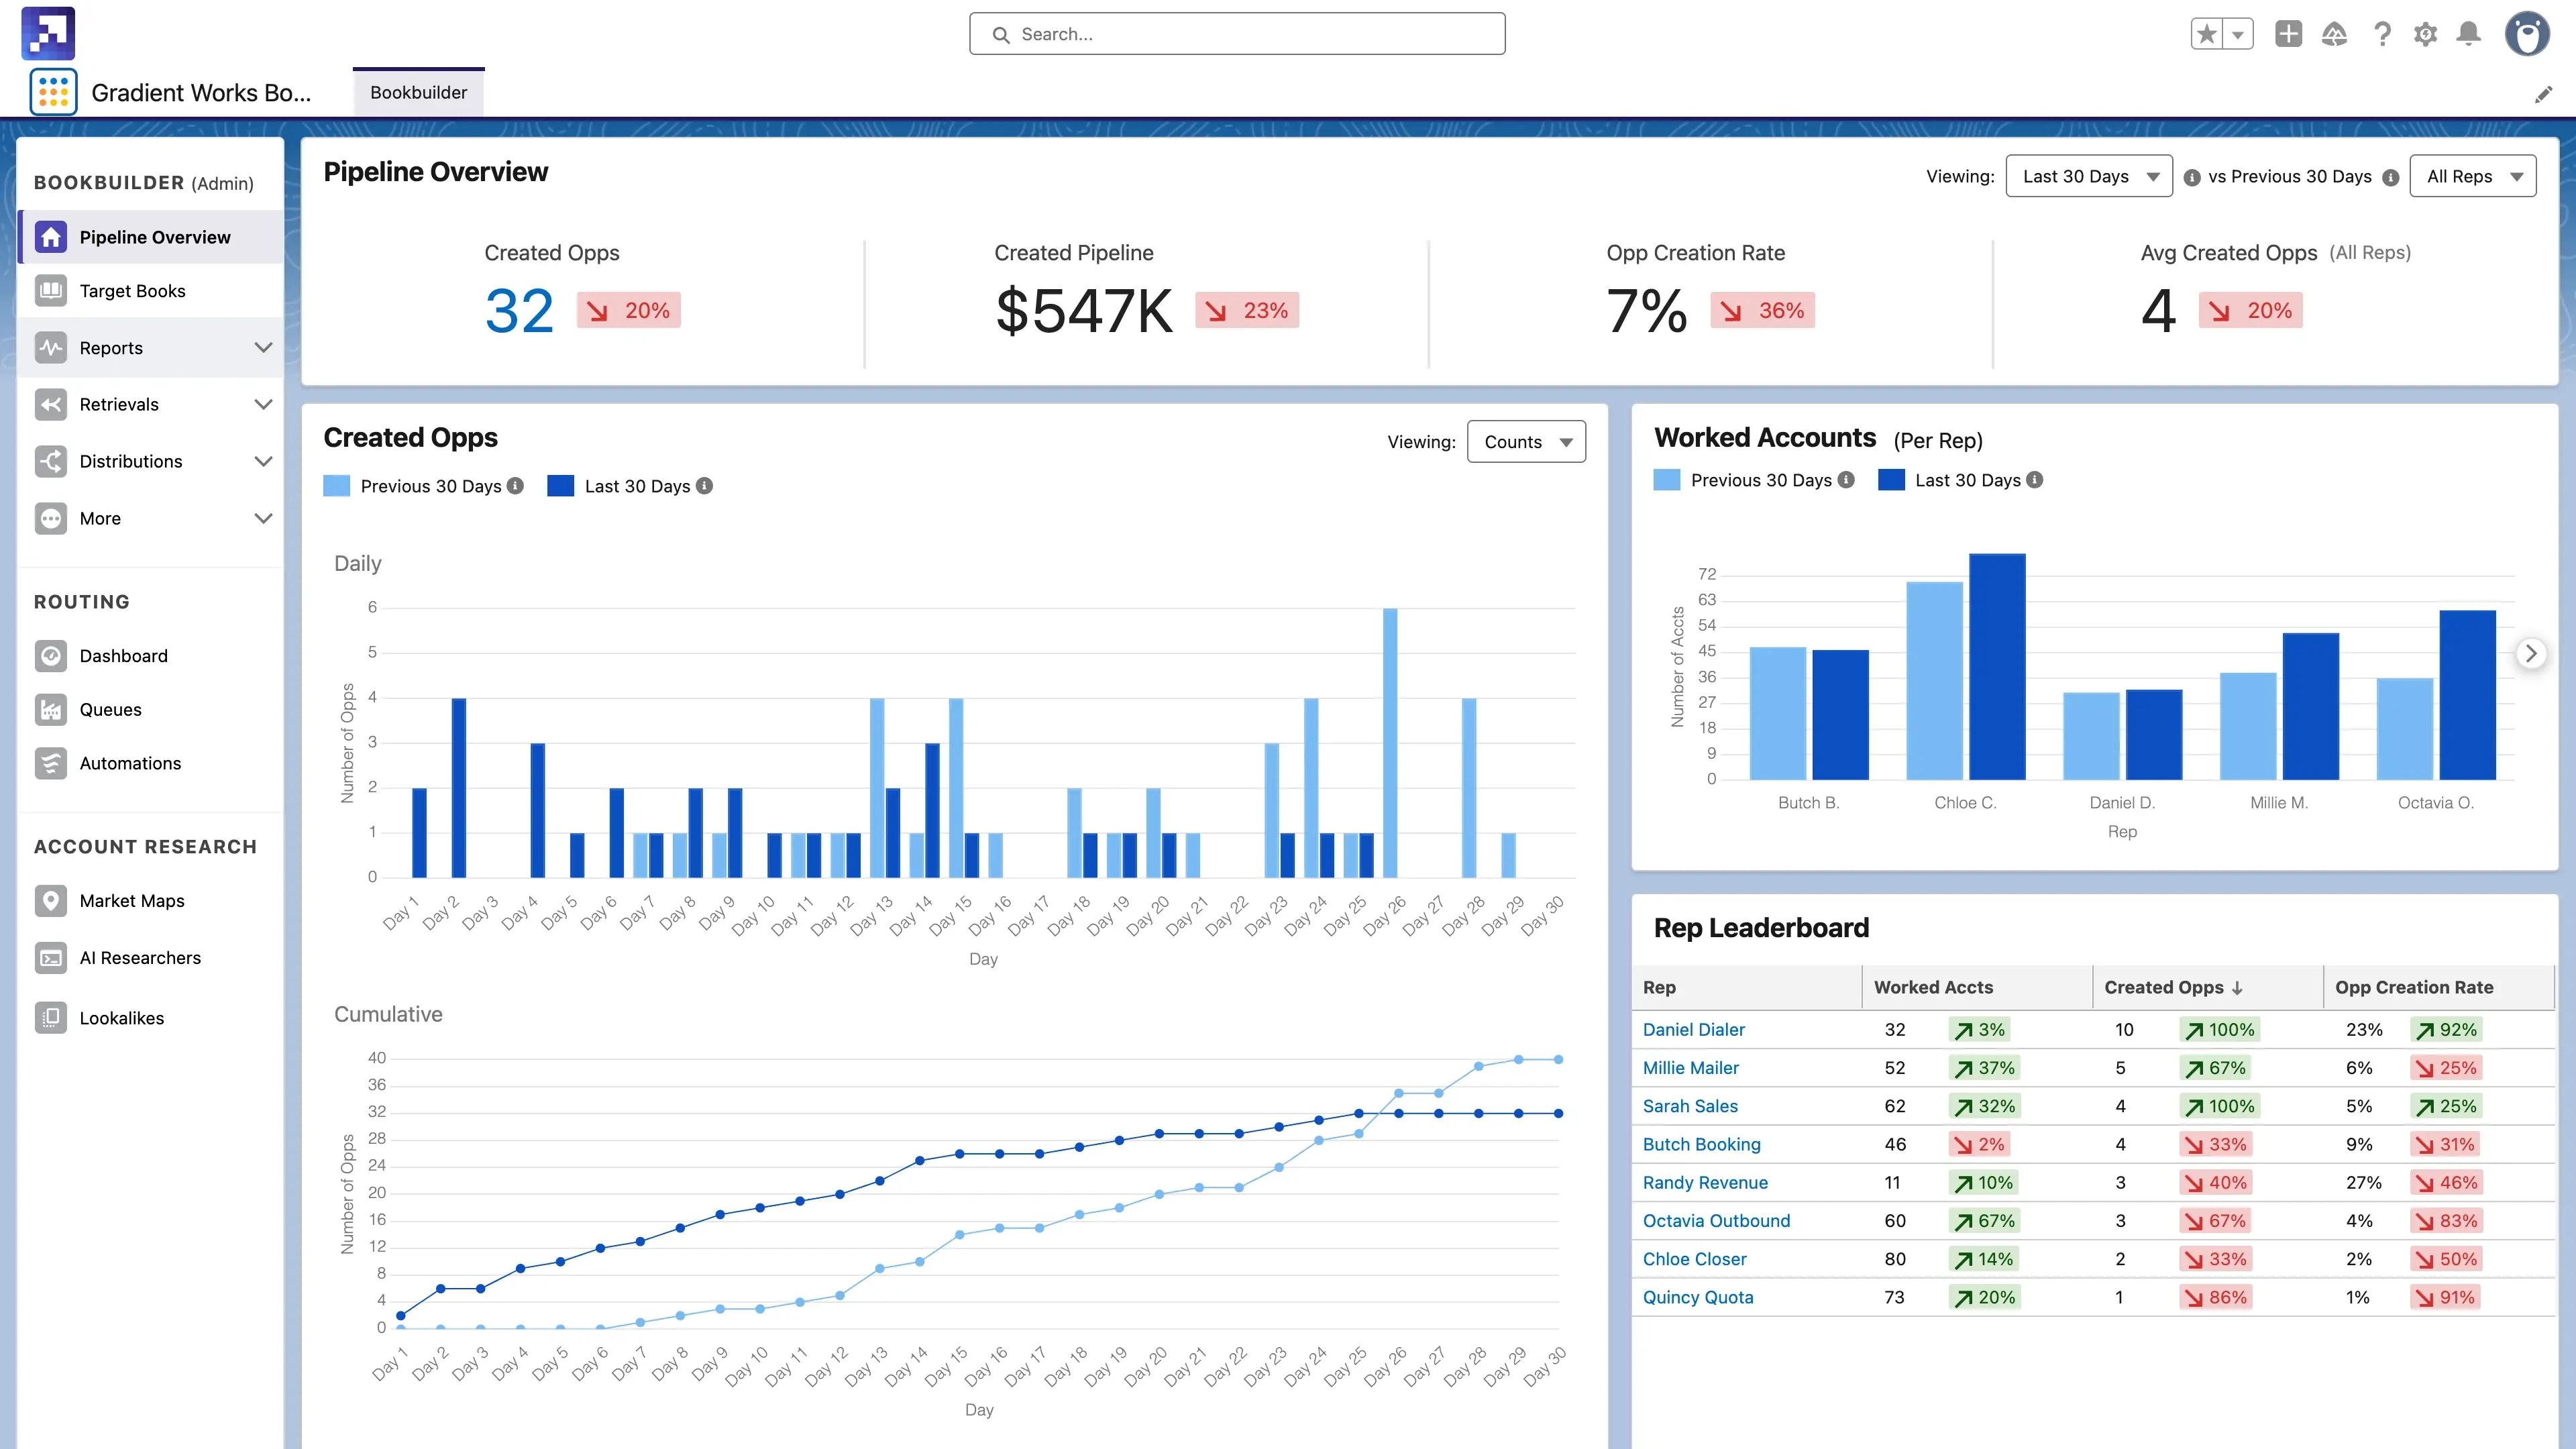Click the notifications bell icon
Screen dimensions: 2576x1449
[2468, 34]
